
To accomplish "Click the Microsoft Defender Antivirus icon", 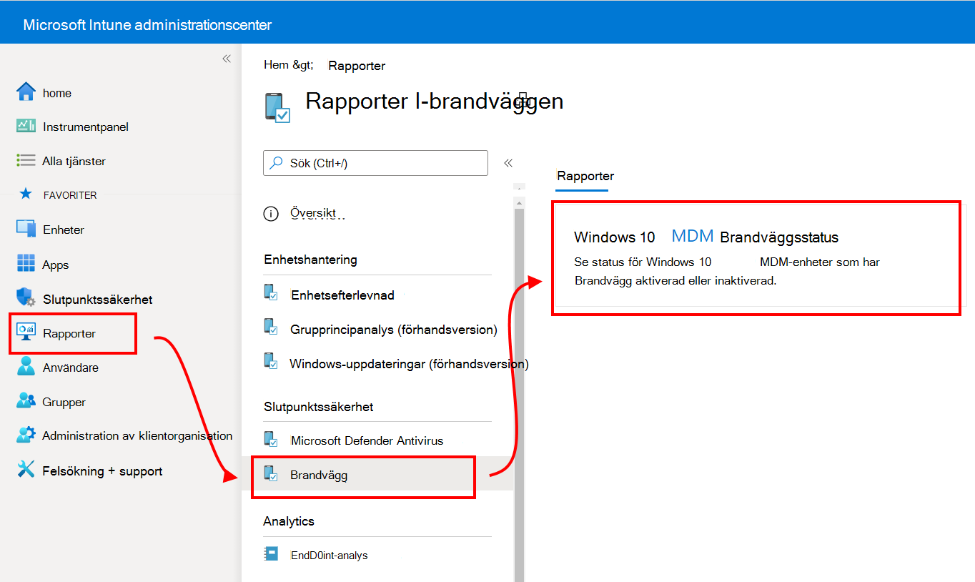I will pos(271,438).
